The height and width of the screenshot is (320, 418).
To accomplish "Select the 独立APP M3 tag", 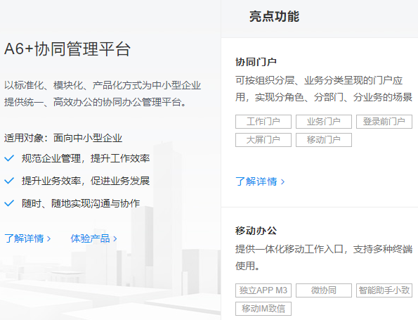I will [x=263, y=290].
